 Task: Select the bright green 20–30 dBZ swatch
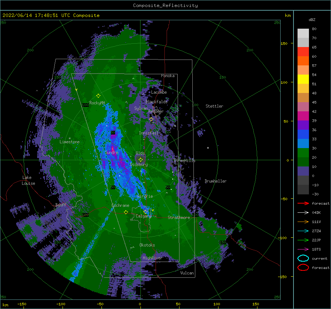click(303, 152)
